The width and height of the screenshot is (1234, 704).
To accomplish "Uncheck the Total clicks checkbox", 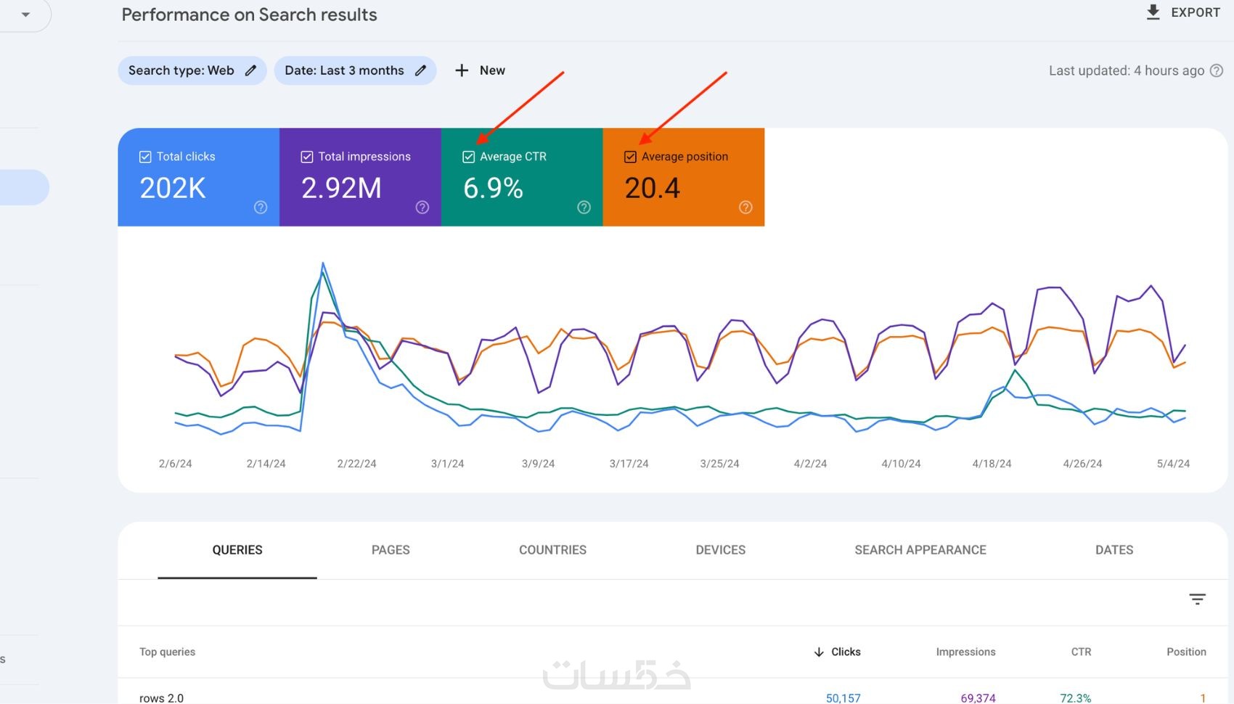I will tap(145, 157).
